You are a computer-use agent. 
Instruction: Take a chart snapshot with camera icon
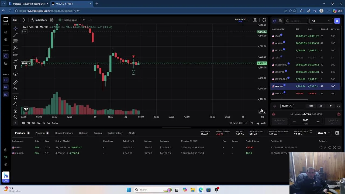pyautogui.click(x=255, y=20)
